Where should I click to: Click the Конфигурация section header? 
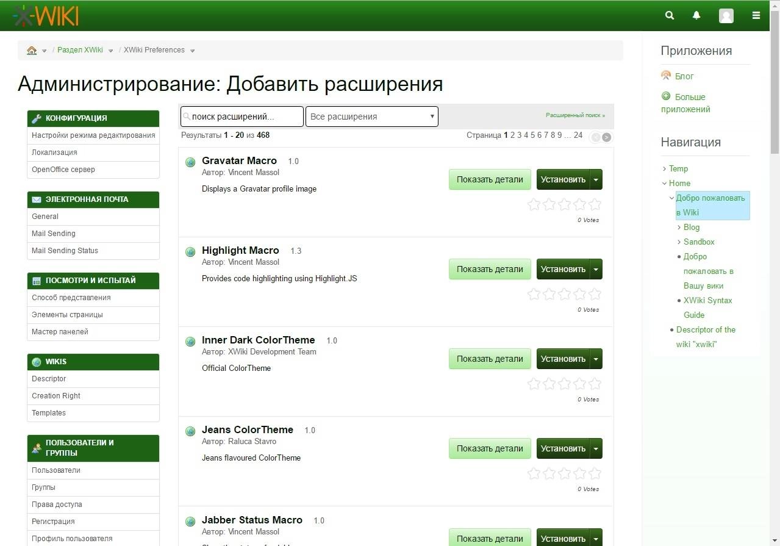point(93,118)
